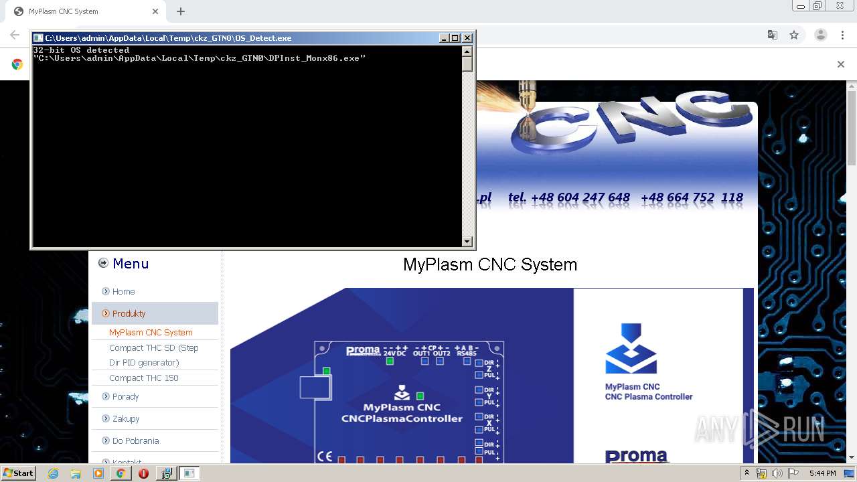Open a new Chrome tab
Screen dimensions: 857x482
click(x=181, y=11)
